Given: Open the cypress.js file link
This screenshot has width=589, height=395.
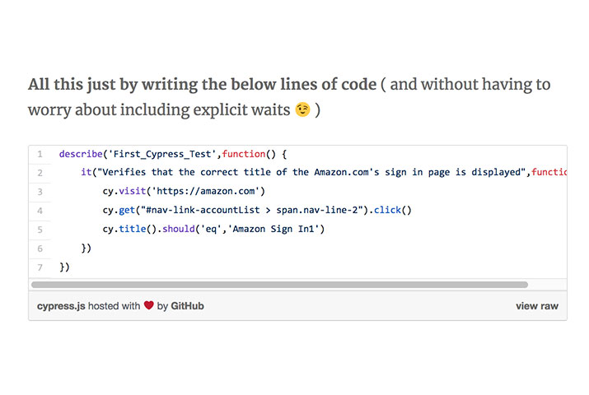Looking at the screenshot, I should [62, 306].
